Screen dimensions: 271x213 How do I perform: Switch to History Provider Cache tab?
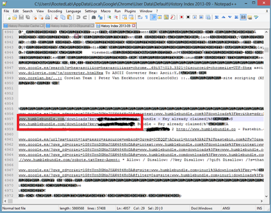(x=24, y=26)
